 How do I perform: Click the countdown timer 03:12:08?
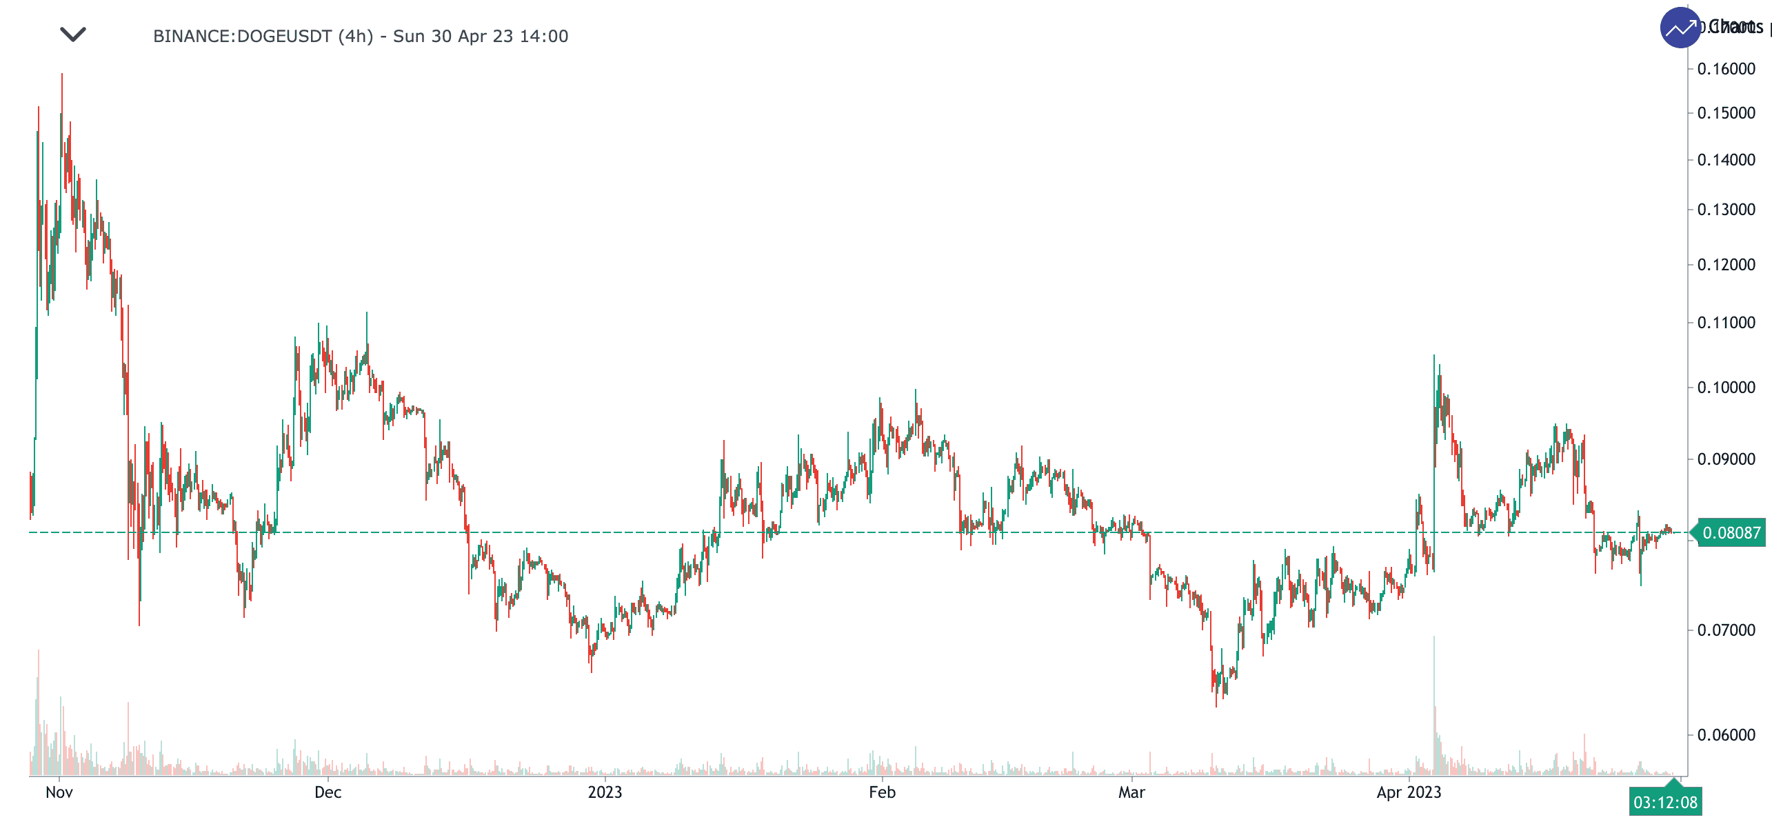pyautogui.click(x=1665, y=802)
